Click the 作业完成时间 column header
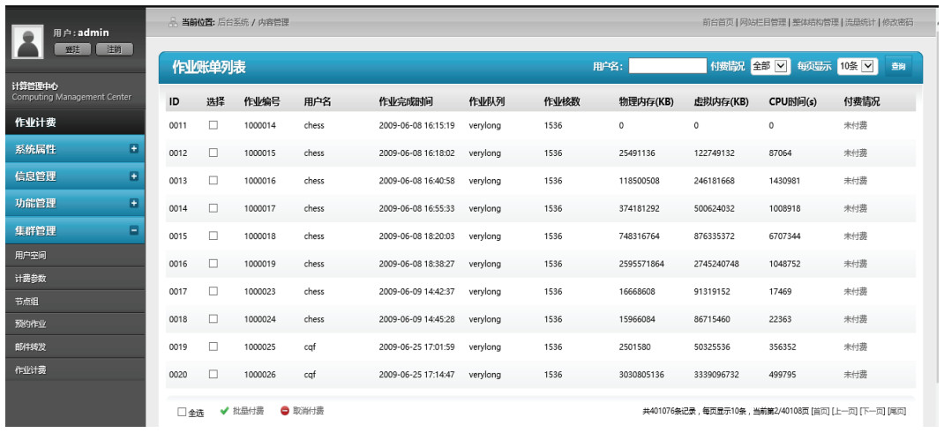This screenshot has height=433, width=944. pyautogui.click(x=406, y=101)
